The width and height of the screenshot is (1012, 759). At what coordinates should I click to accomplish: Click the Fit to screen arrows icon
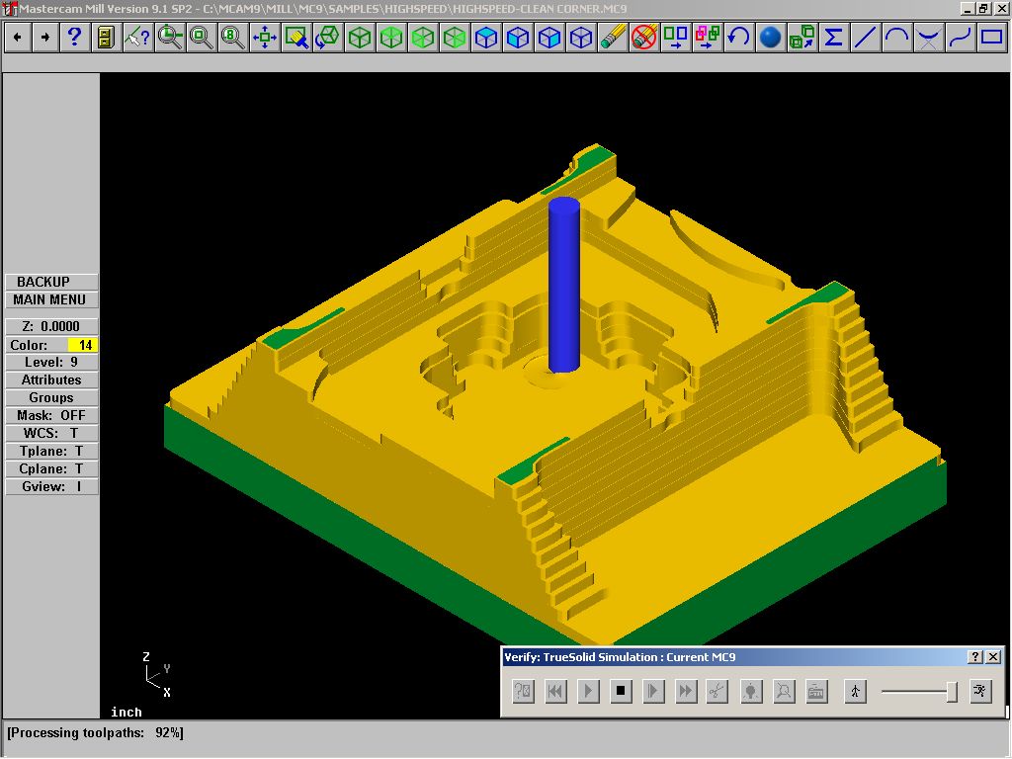[264, 38]
